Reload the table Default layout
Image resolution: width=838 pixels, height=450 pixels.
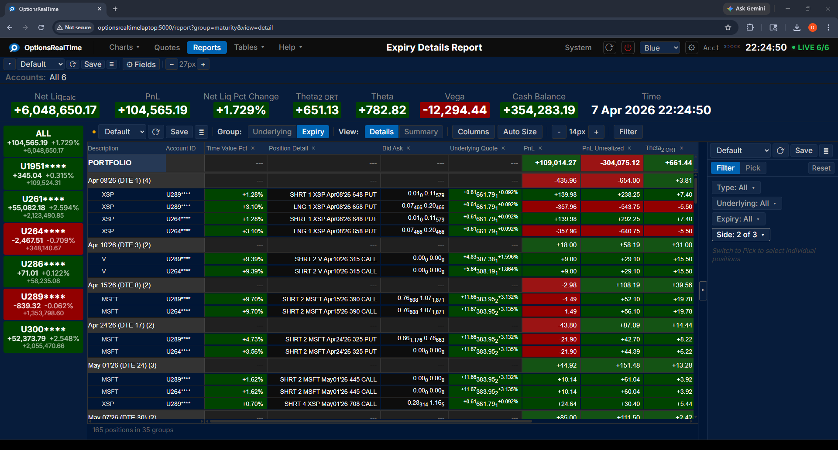pyautogui.click(x=156, y=132)
